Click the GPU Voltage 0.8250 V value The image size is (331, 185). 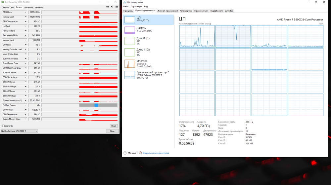tap(34, 110)
